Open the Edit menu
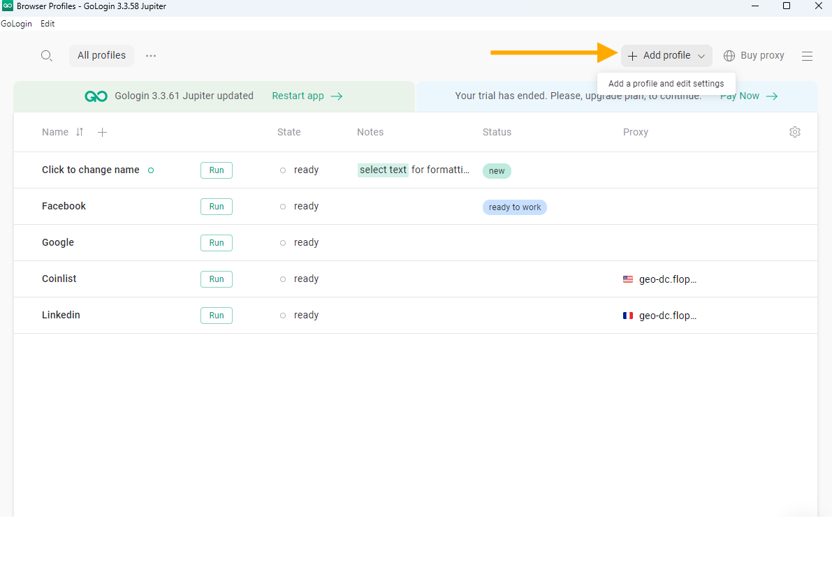 coord(48,24)
